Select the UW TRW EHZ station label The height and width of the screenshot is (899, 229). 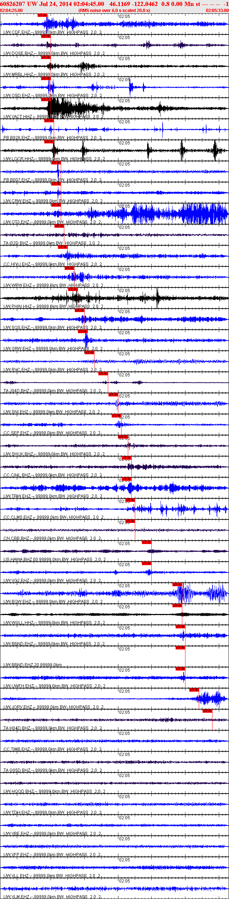(x=53, y=496)
